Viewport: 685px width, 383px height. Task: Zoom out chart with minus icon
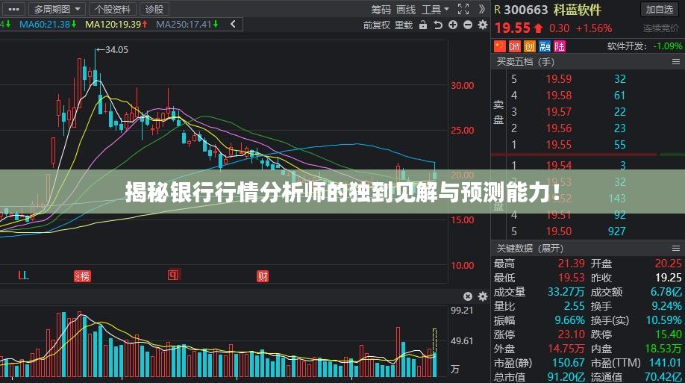click(468, 25)
